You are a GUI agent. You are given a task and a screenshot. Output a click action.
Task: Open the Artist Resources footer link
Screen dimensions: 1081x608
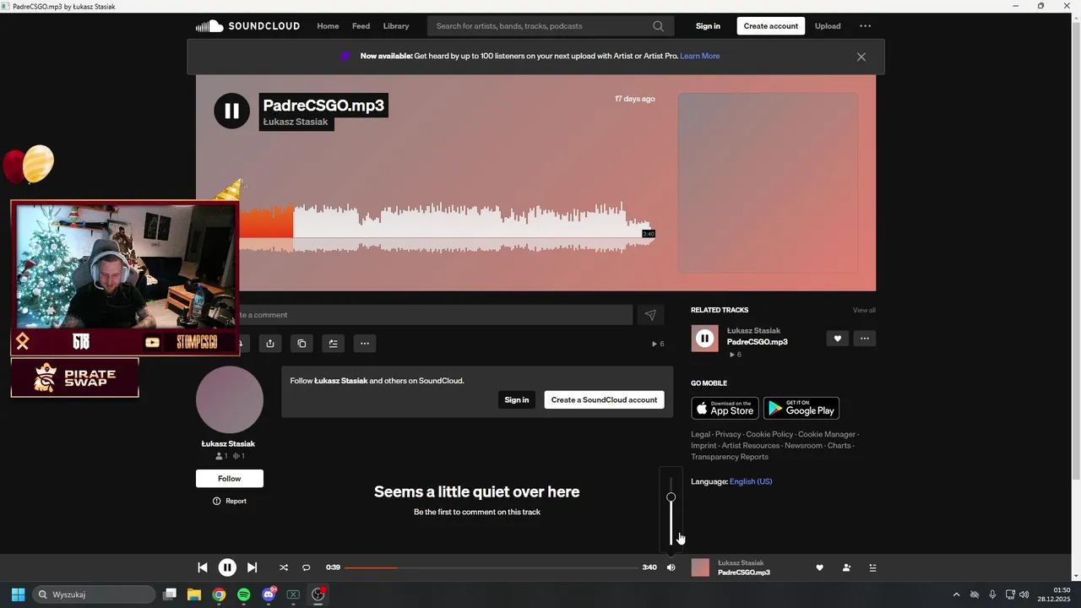click(x=751, y=446)
